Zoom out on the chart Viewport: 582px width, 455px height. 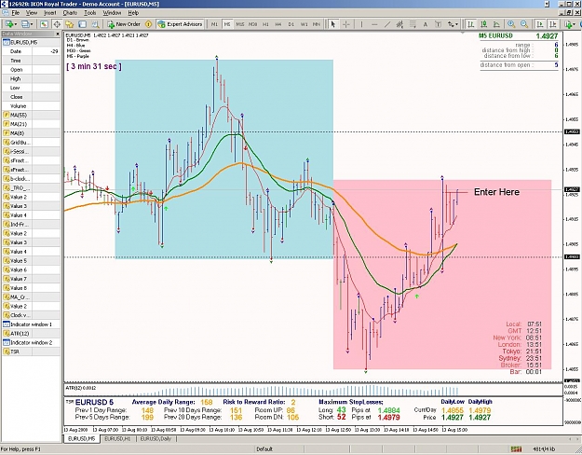coord(524,24)
